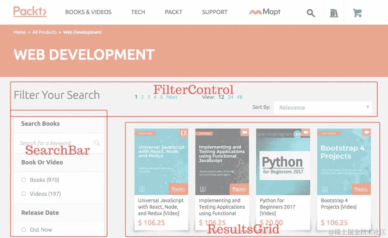Set view to 12 items
The width and height of the screenshot is (388, 238).
pos(221,97)
